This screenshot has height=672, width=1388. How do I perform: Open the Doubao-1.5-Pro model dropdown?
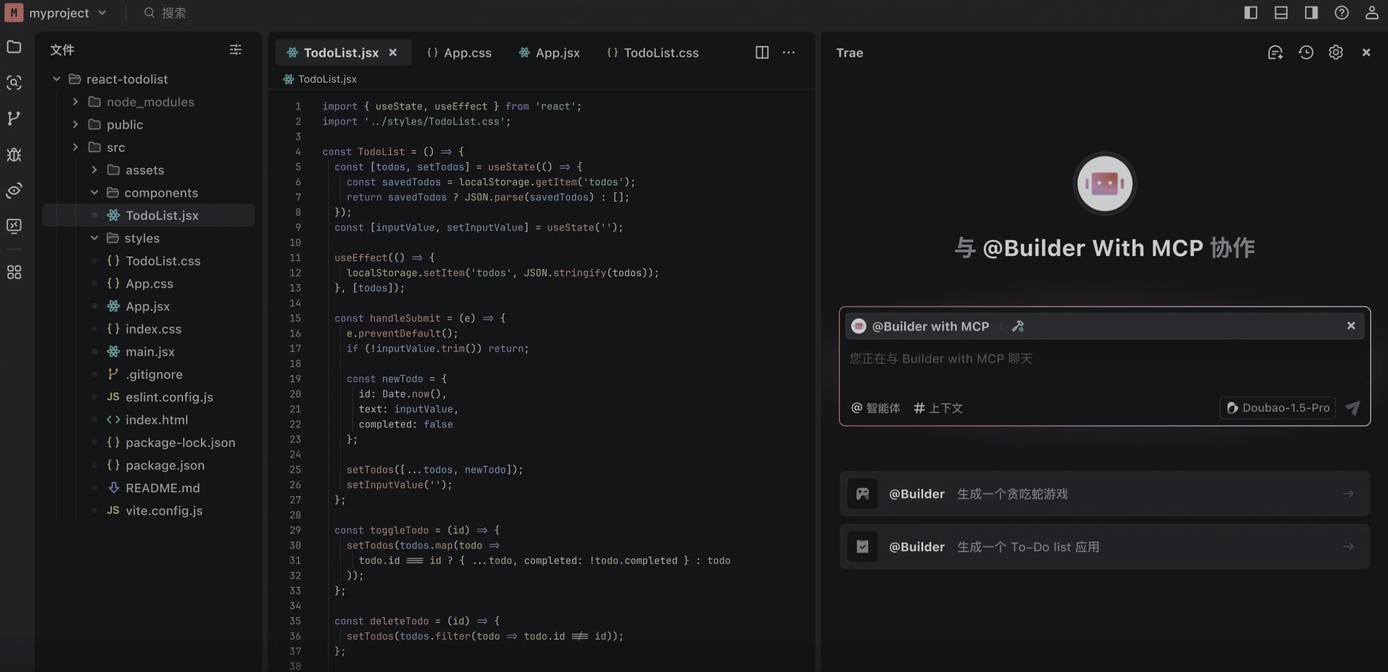(x=1278, y=407)
